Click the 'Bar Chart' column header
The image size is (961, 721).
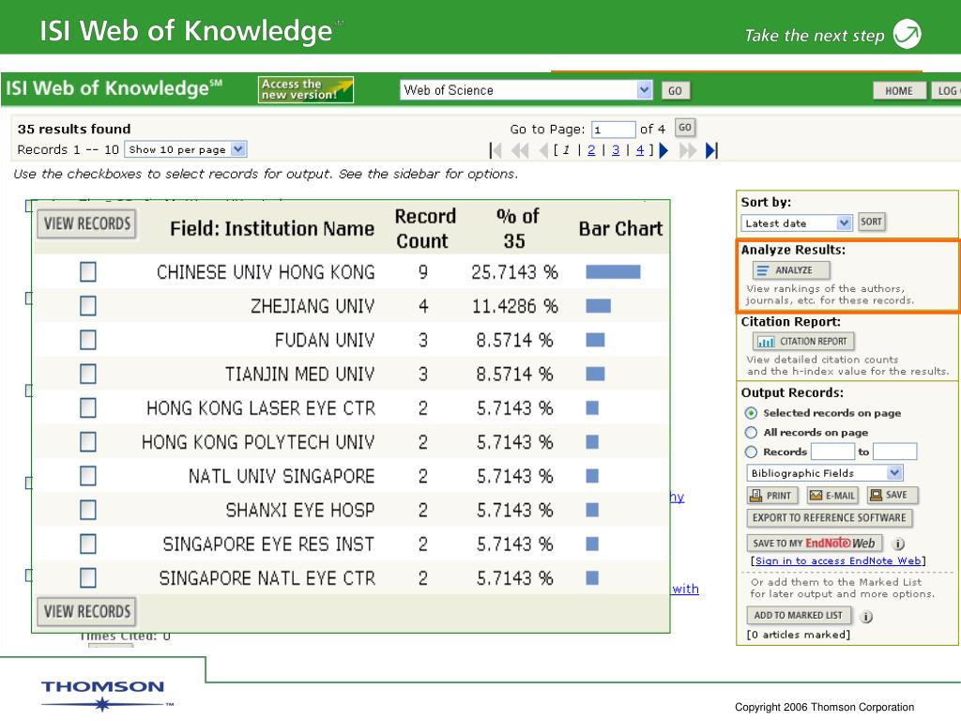coord(621,229)
